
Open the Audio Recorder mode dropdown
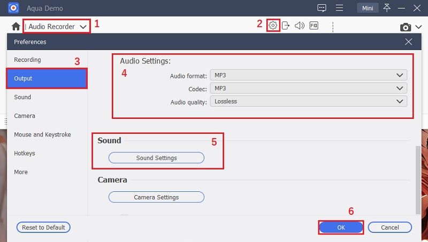click(x=57, y=26)
